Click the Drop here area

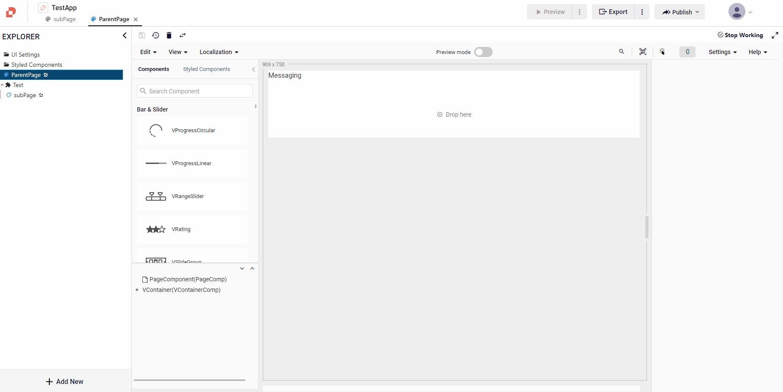454,114
